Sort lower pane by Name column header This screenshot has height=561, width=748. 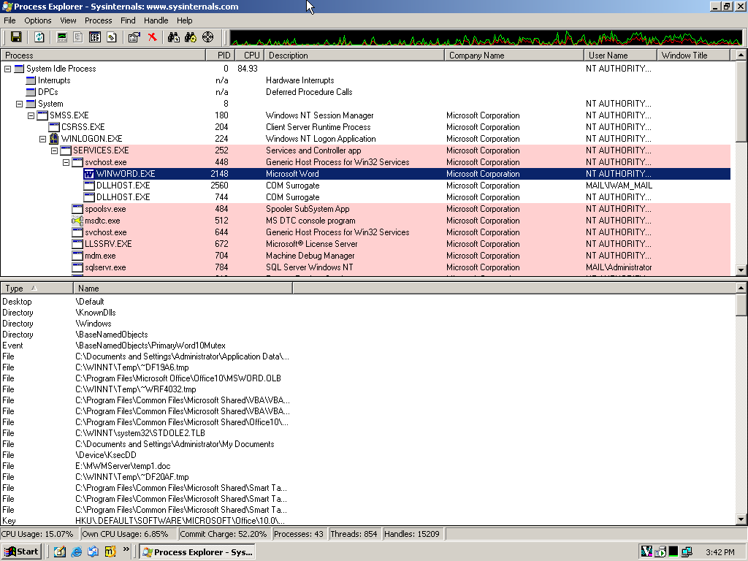(x=183, y=288)
